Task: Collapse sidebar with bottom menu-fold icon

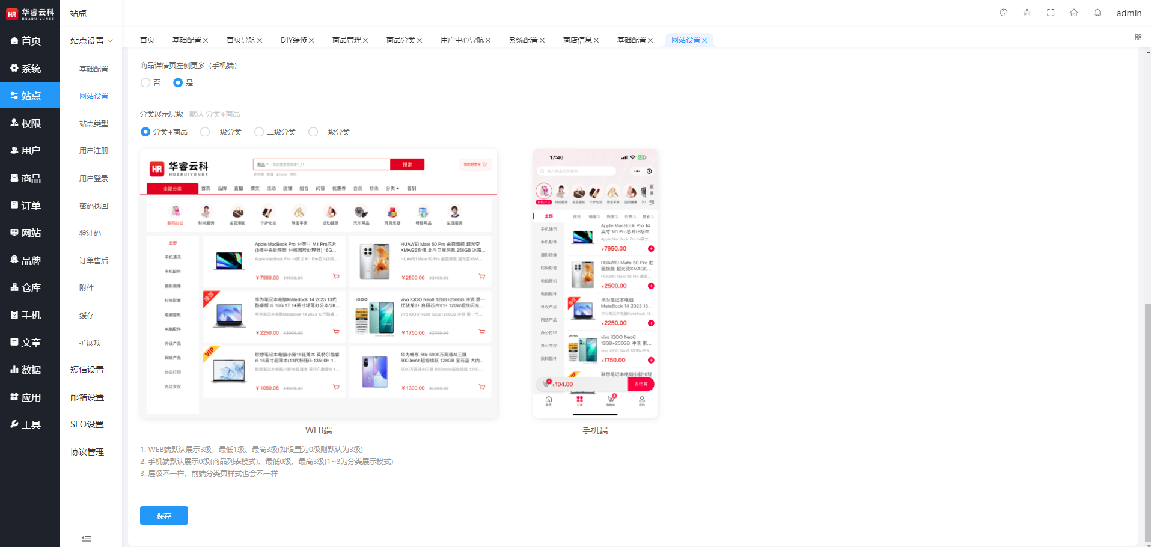Action: [x=87, y=537]
